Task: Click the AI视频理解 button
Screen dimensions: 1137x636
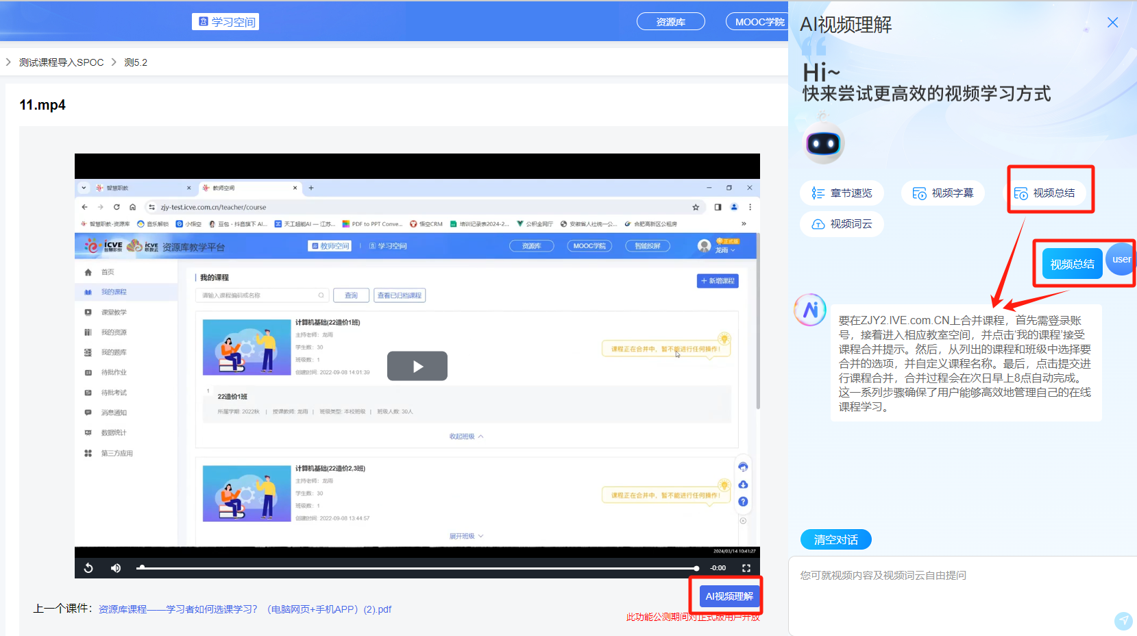Action: (728, 596)
